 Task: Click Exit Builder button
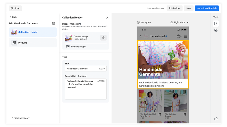[174, 8]
